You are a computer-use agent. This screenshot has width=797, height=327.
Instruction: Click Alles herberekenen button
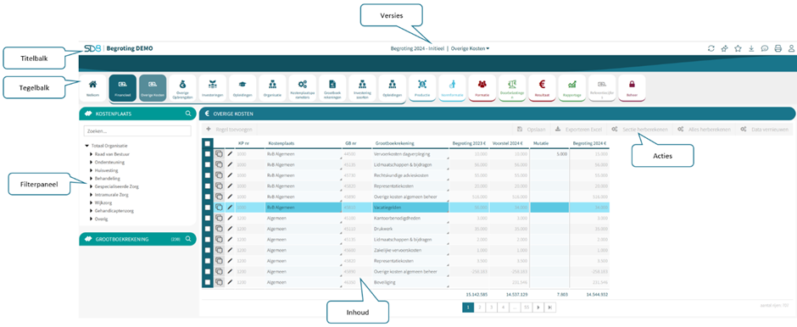[704, 130]
